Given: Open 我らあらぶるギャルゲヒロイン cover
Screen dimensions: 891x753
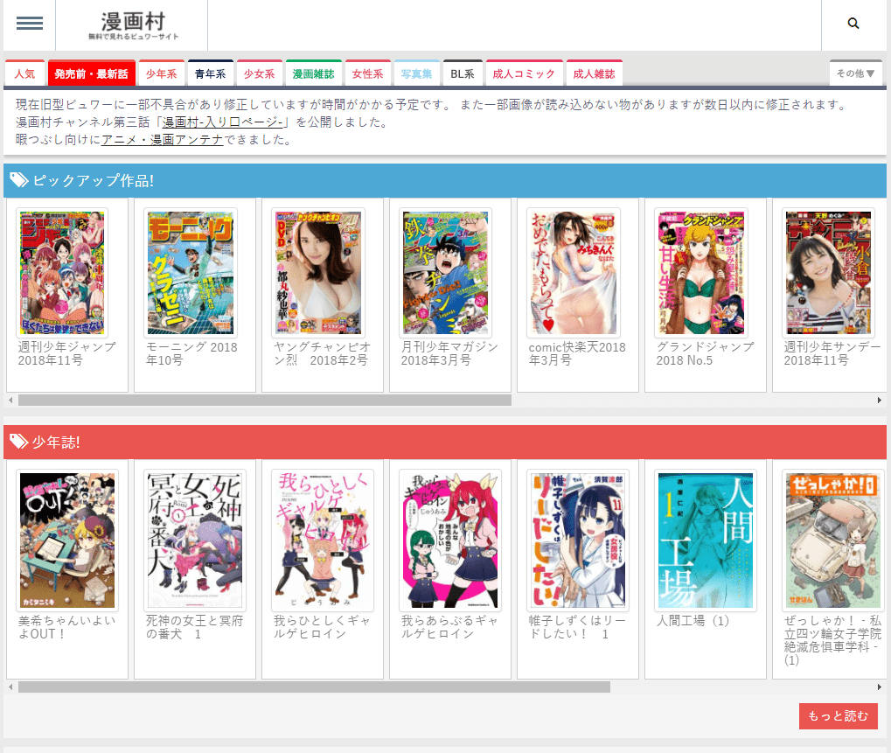Looking at the screenshot, I should [449, 540].
